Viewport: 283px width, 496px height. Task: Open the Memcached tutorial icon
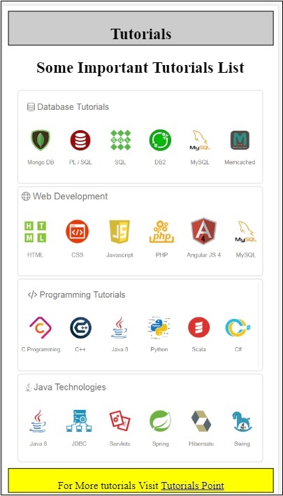240,140
